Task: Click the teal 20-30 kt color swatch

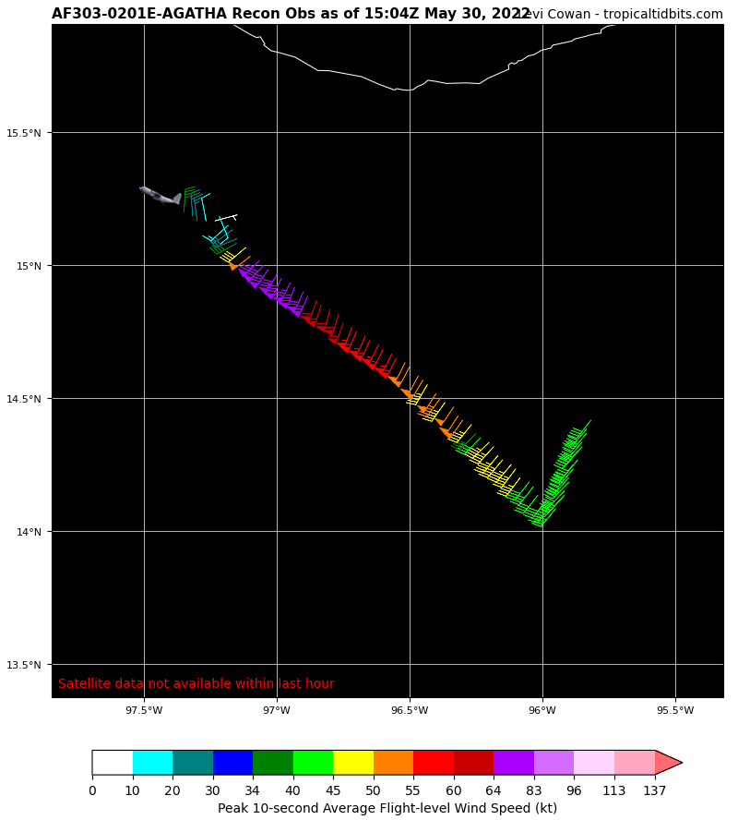Action: point(193,762)
